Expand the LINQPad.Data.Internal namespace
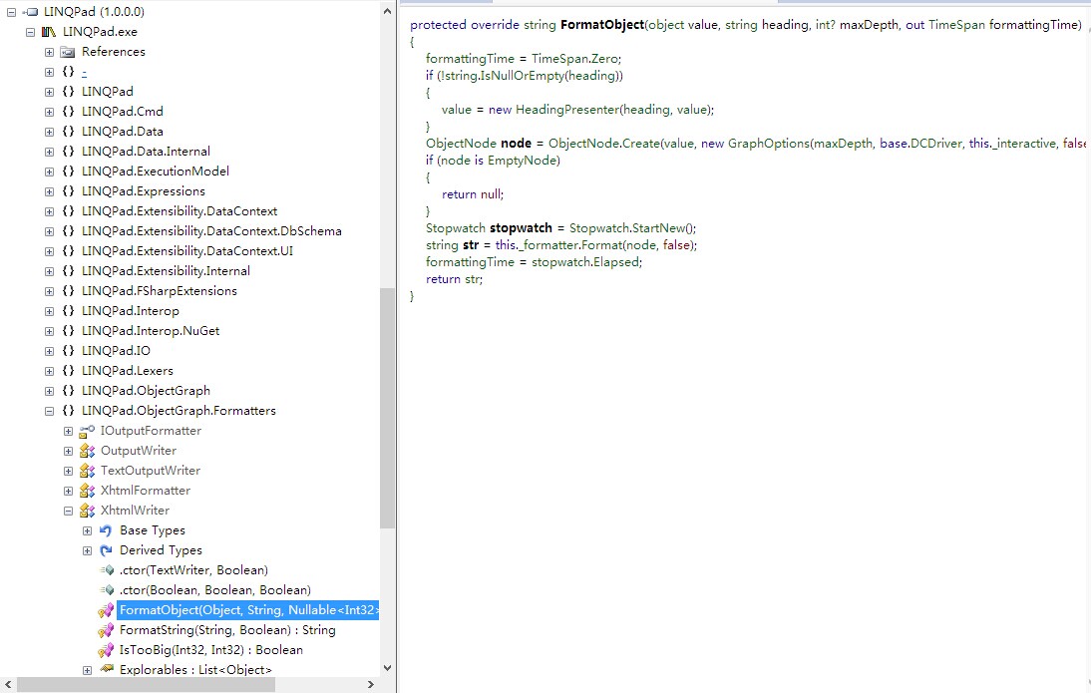This screenshot has width=1091, height=693. [x=50, y=152]
